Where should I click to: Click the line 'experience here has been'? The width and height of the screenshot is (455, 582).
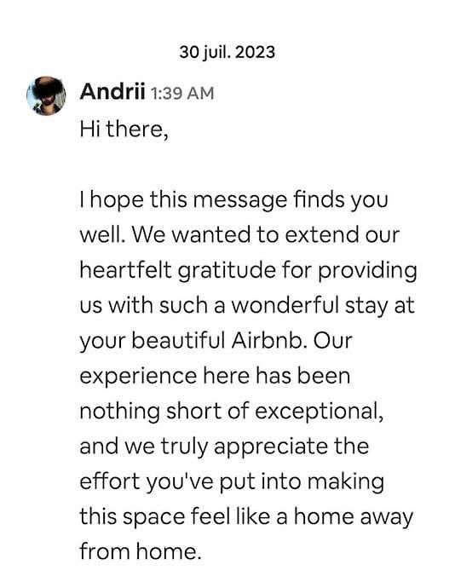pyautogui.click(x=215, y=376)
